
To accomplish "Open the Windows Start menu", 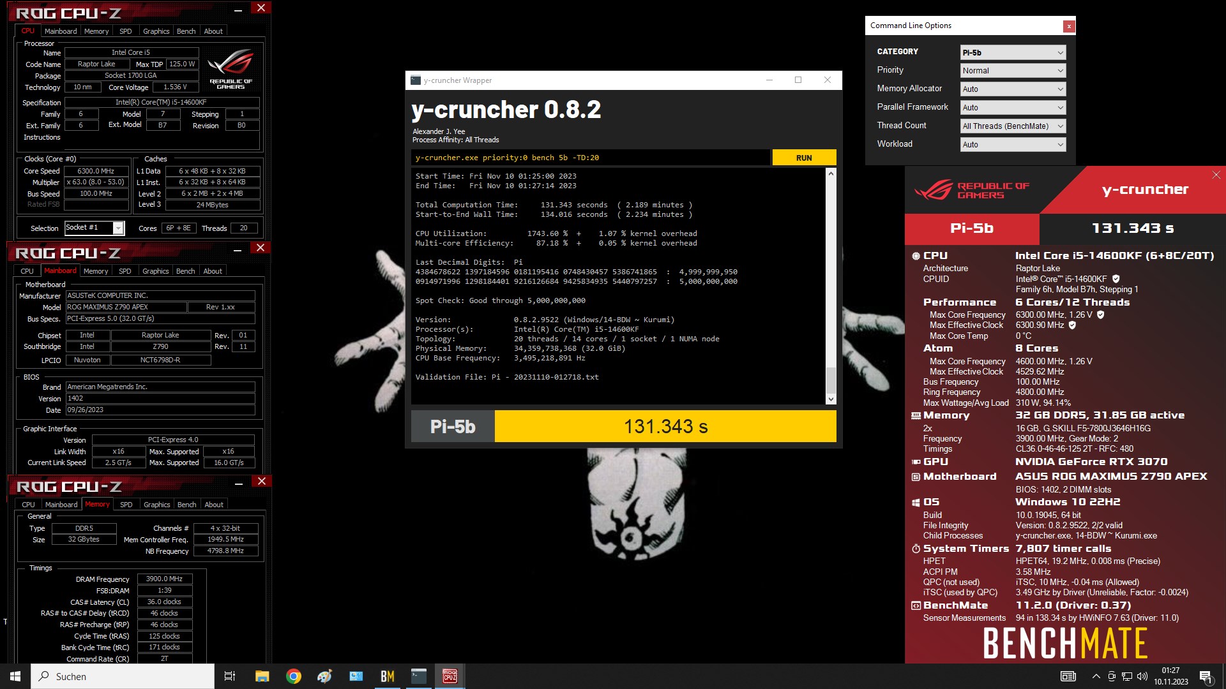I will (x=15, y=676).
